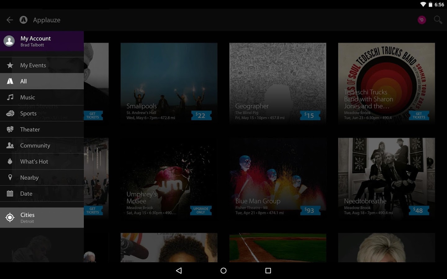447x279 pixels.
Task: Tap the battery status icon
Action: [430, 4]
